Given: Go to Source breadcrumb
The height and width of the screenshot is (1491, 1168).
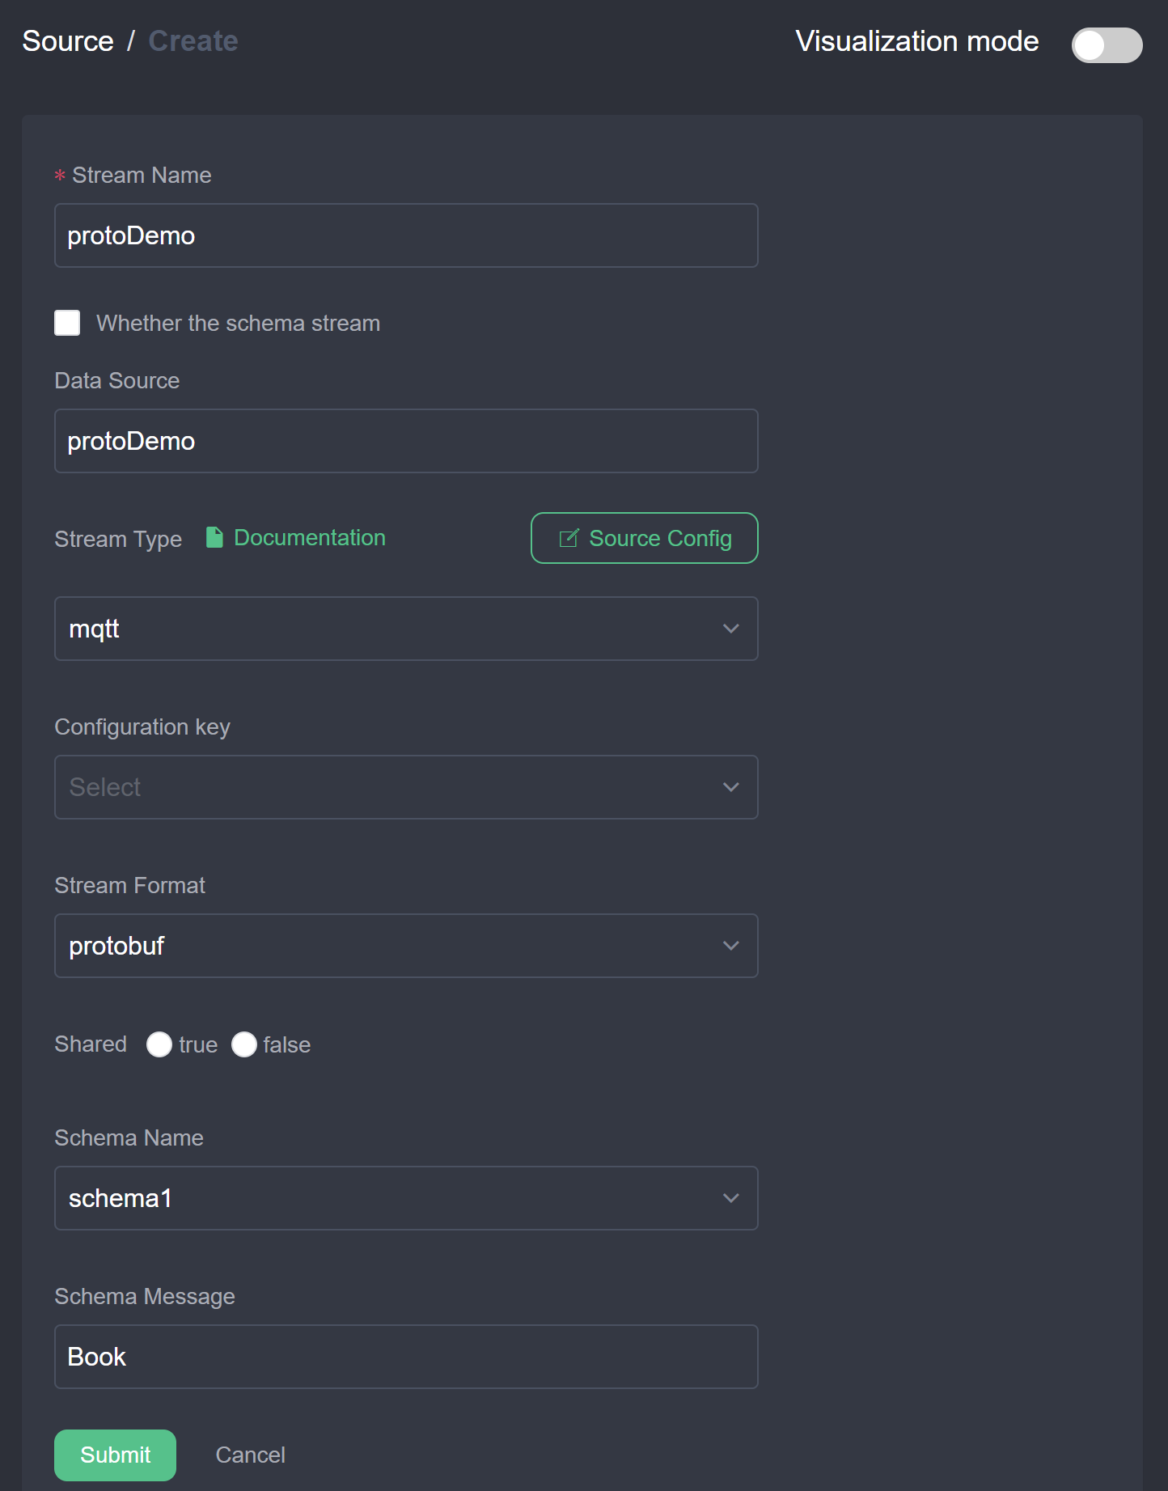Looking at the screenshot, I should point(68,41).
